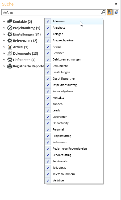Expand the Dokumente (18) result group

pos(4,53)
